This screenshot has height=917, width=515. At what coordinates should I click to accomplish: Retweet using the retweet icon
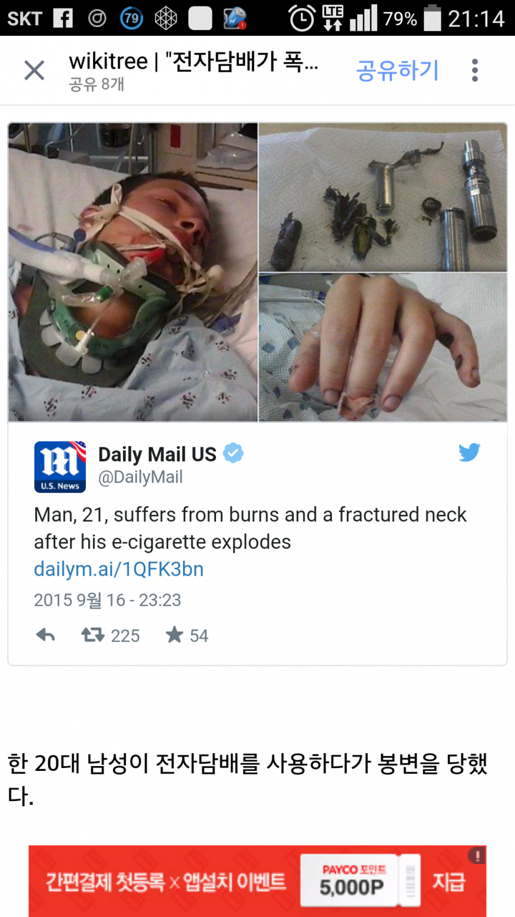[92, 635]
